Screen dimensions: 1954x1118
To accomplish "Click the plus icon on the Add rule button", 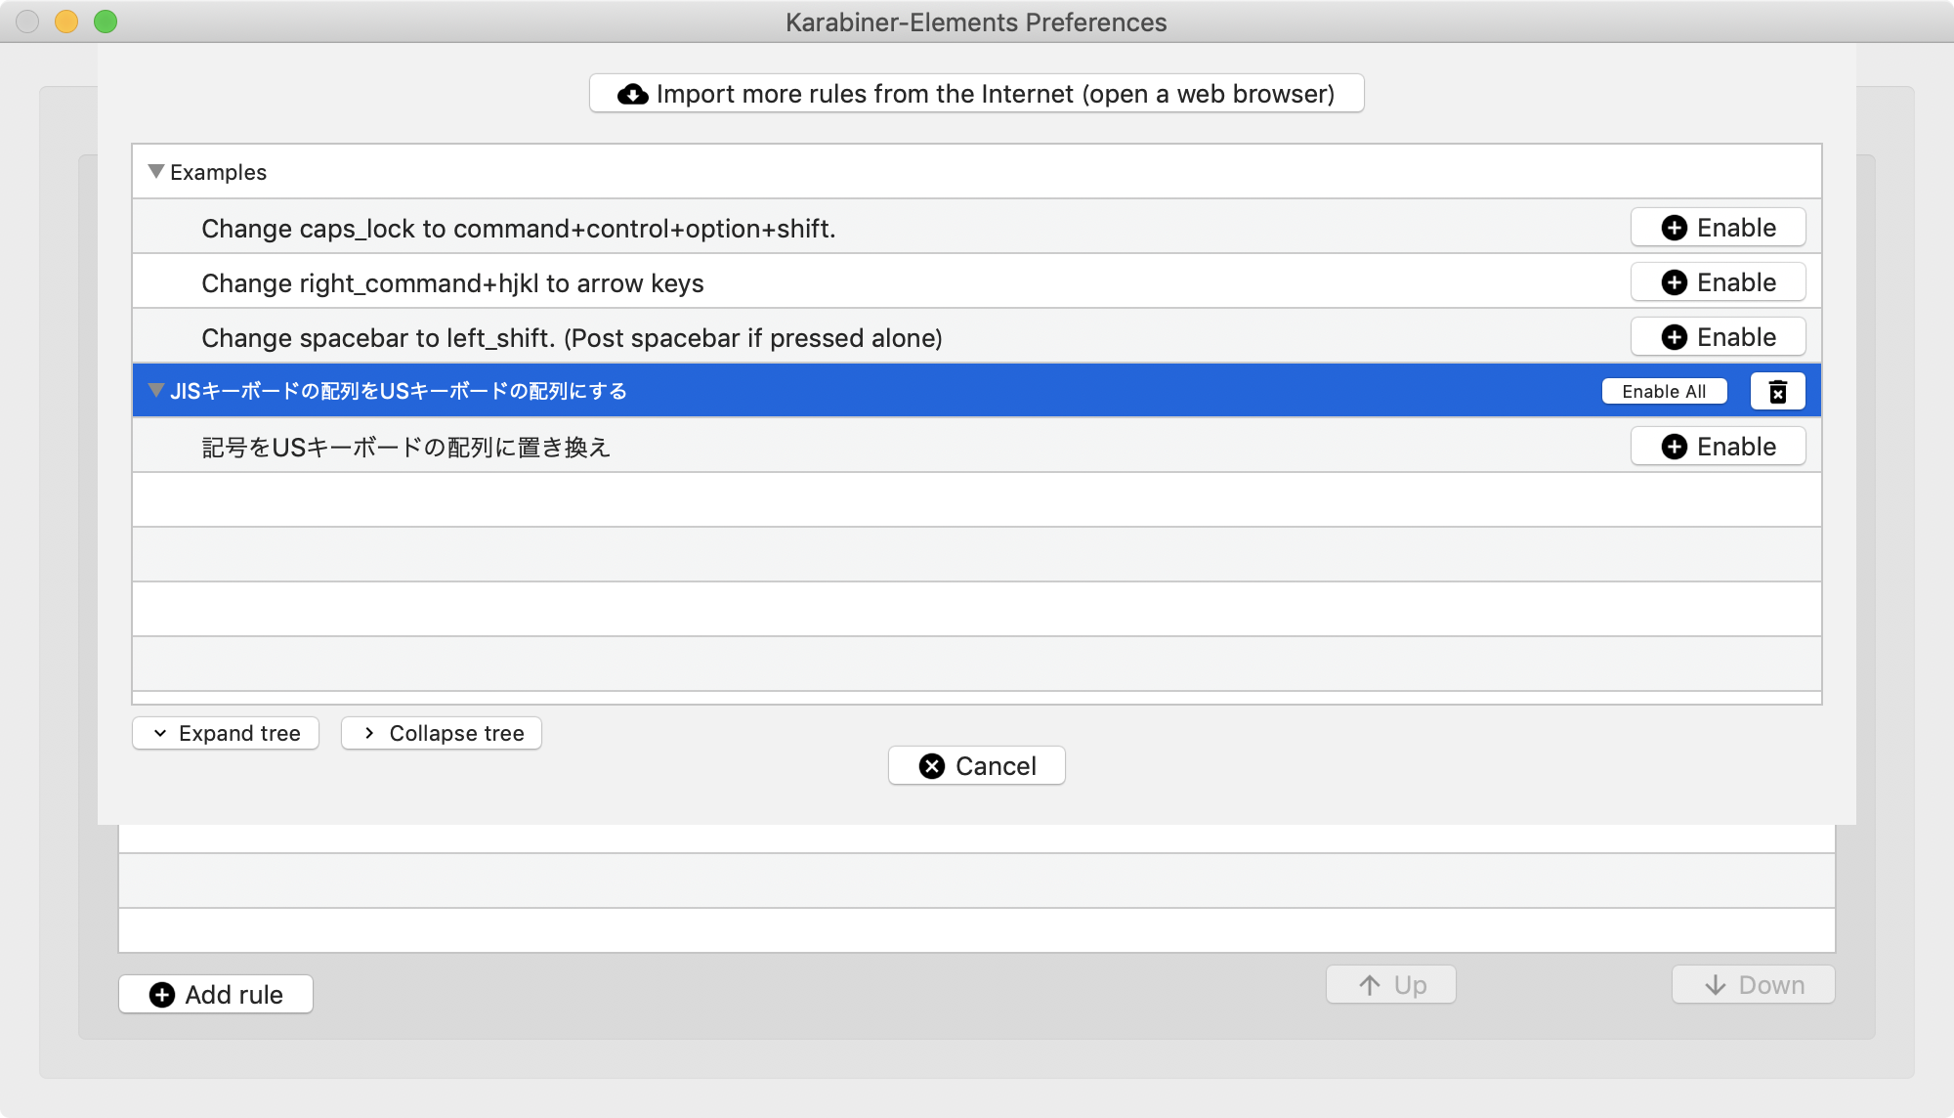I will click(x=161, y=994).
